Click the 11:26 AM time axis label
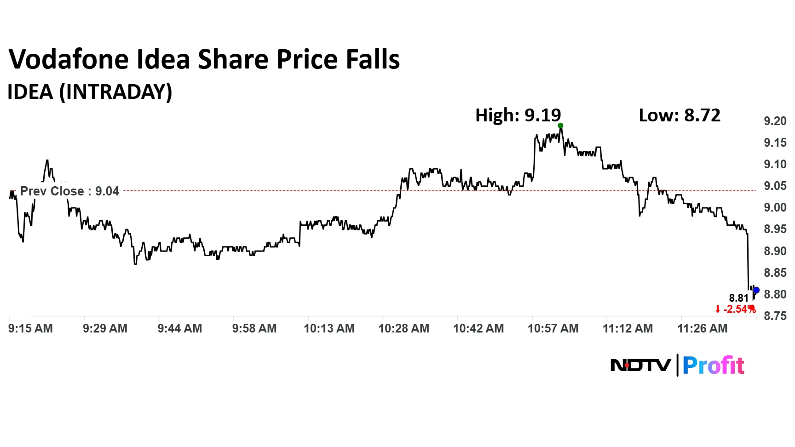This screenshot has height=447, width=795. tap(702, 328)
